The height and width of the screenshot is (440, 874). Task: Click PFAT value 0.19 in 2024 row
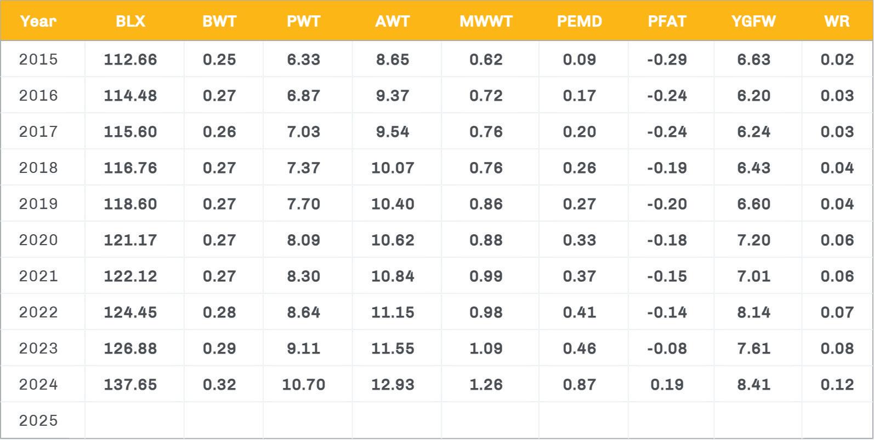(x=667, y=384)
